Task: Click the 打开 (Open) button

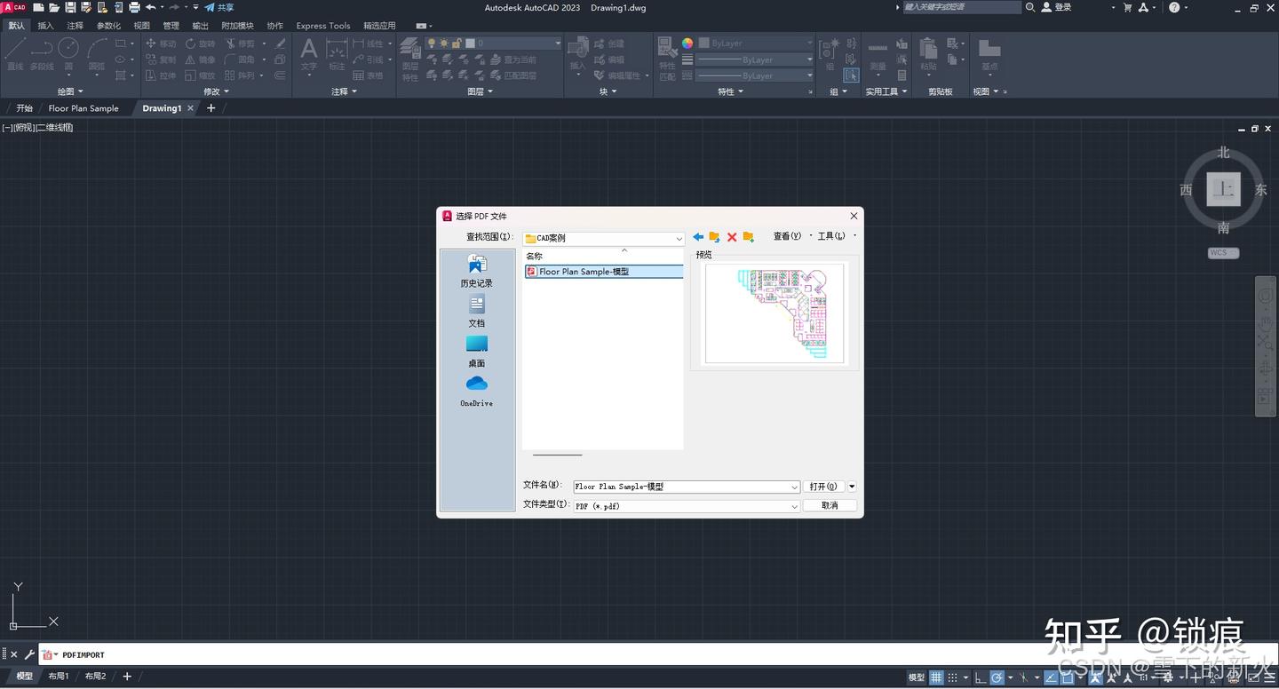Action: [x=823, y=486]
